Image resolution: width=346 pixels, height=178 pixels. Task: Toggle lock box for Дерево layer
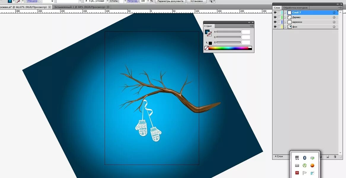click(x=279, y=17)
